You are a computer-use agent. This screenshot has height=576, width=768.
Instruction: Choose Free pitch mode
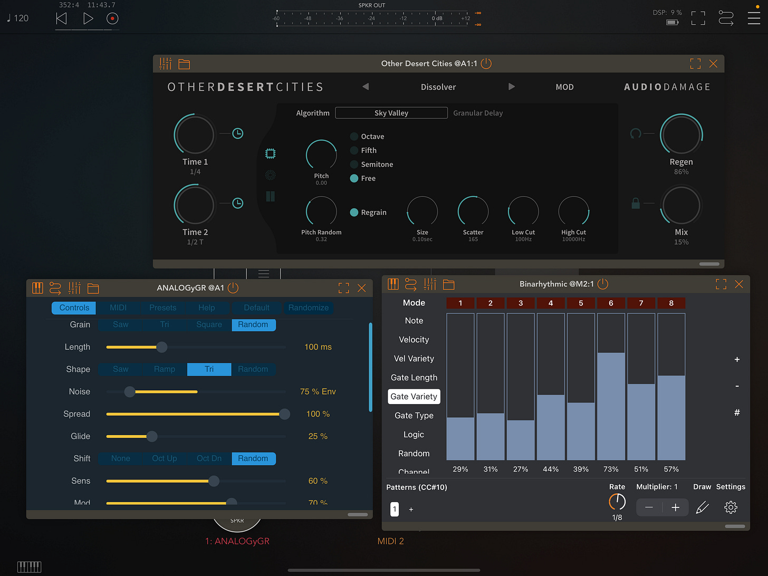[363, 178]
